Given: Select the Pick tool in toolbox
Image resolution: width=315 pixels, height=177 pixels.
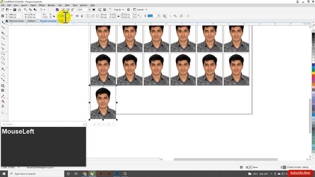Looking at the screenshot, I should 3,22.
